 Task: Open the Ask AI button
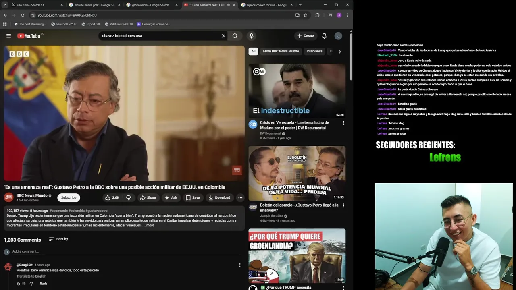(x=171, y=197)
